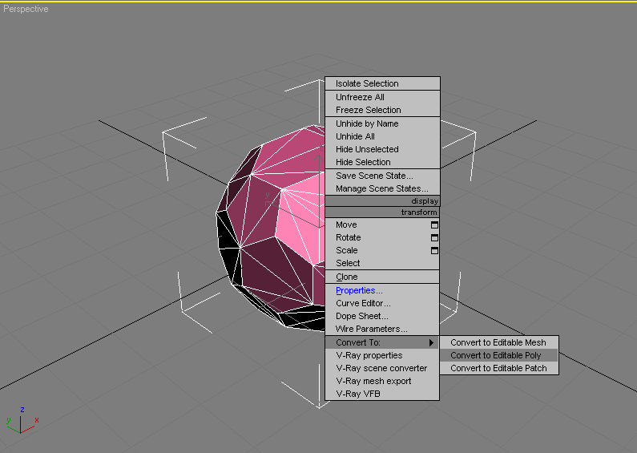Open Scale transform settings box icon
The height and width of the screenshot is (453, 637).
tap(434, 250)
